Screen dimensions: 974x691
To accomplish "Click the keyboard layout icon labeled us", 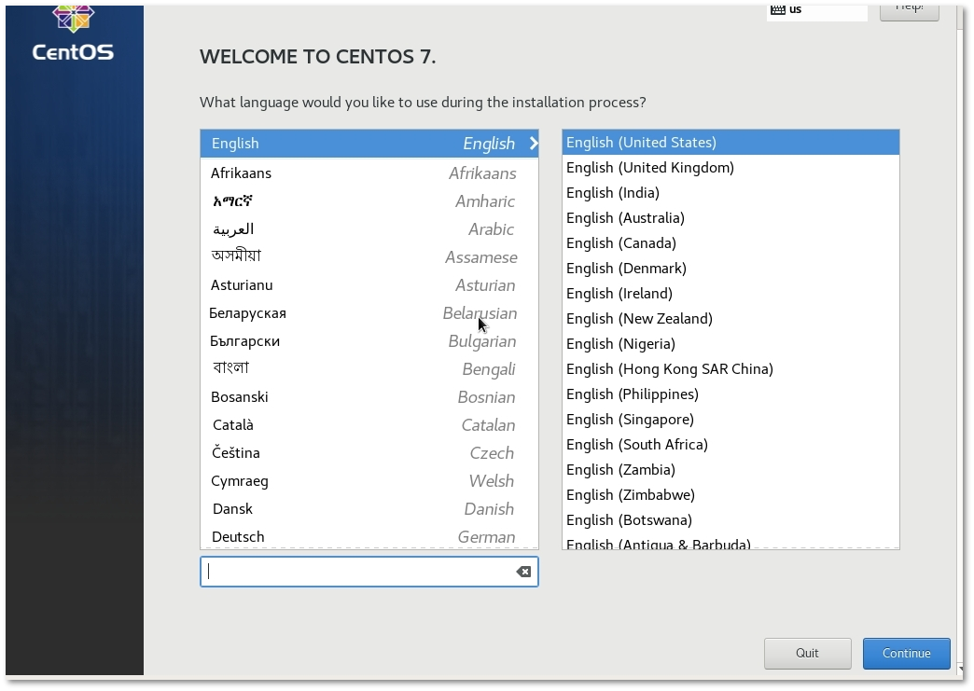I will [778, 9].
